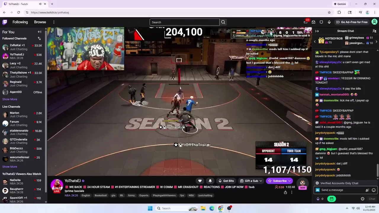379x213 pixels.
Task: Focus the Twitch search input
Action: click(x=184, y=22)
